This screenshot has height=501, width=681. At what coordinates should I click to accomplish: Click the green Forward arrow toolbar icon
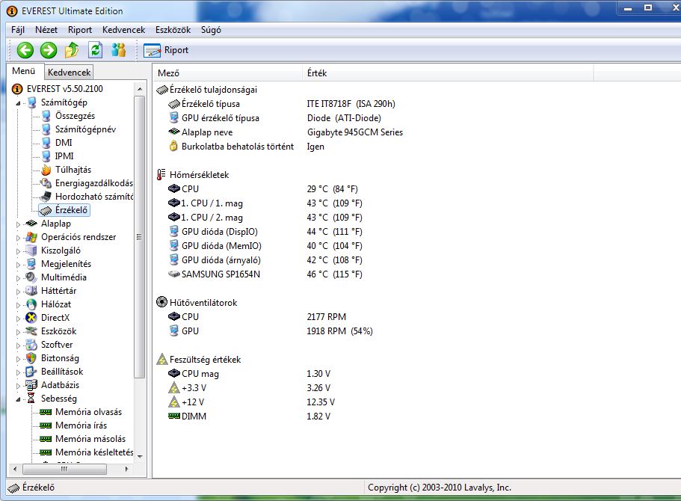pos(48,50)
